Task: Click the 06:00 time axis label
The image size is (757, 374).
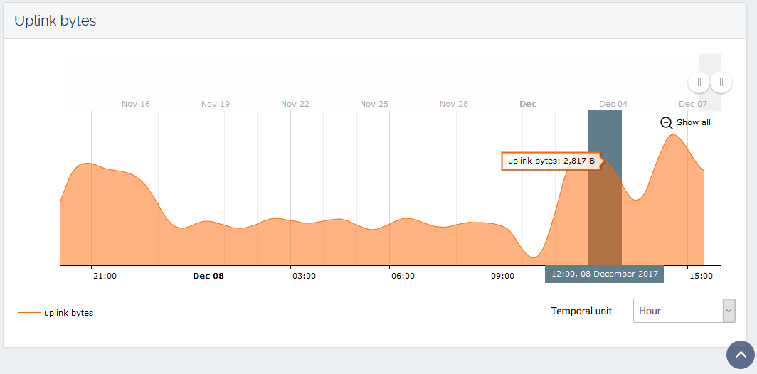Action: 403,276
